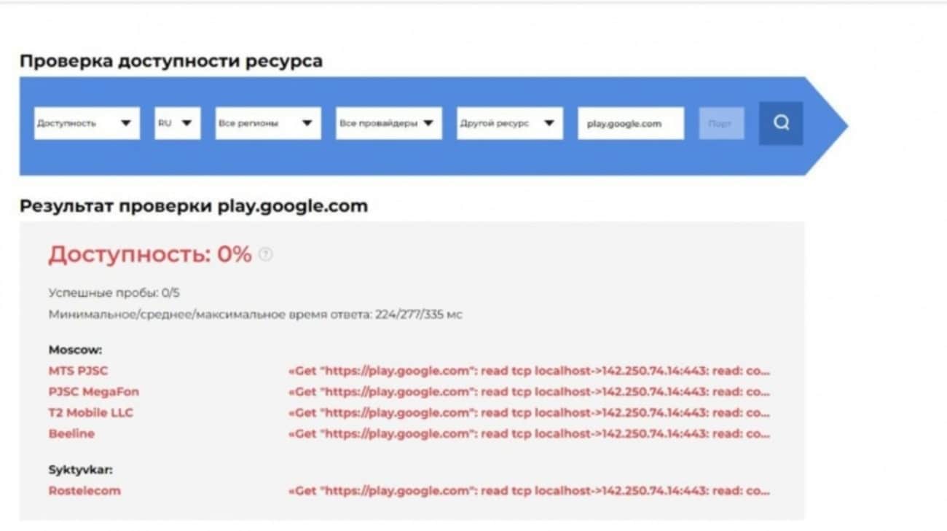Click into the Порт input field
The height and width of the screenshot is (531, 947).
[721, 123]
